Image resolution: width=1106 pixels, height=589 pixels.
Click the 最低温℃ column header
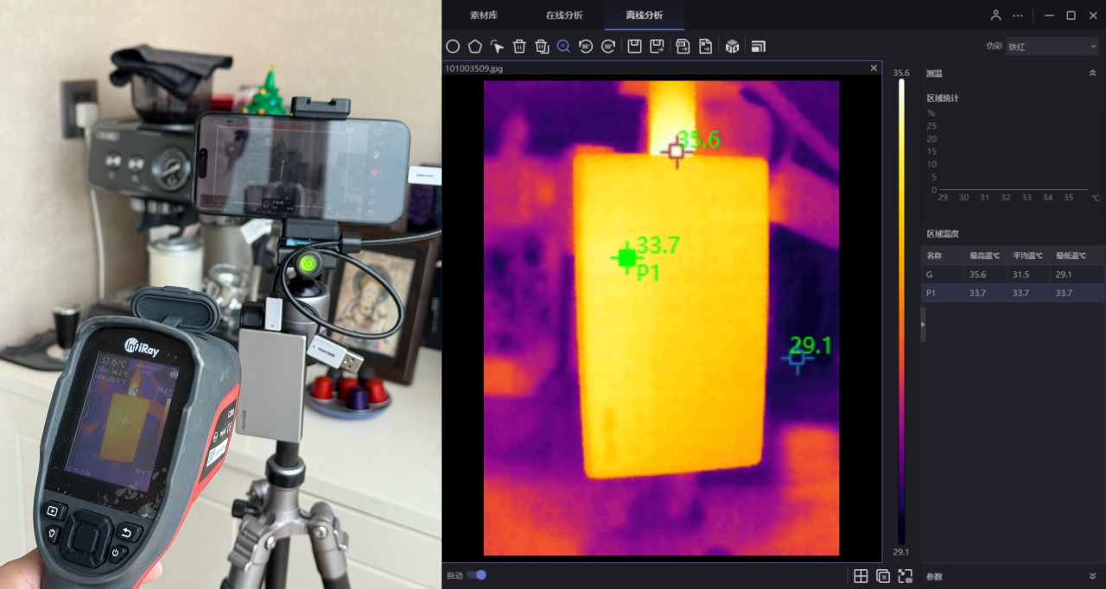click(1071, 256)
